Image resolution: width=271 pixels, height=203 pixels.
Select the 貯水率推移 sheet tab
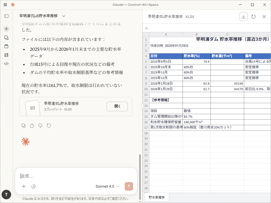coord(156,197)
